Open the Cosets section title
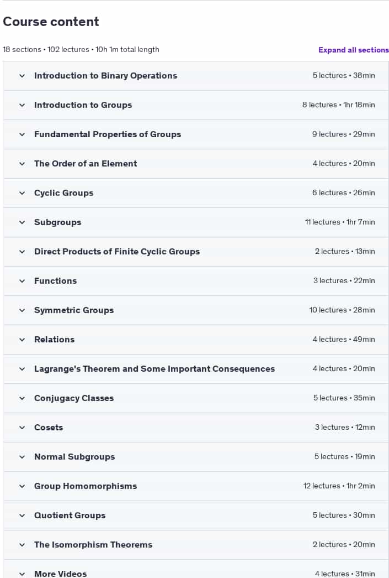 click(49, 428)
